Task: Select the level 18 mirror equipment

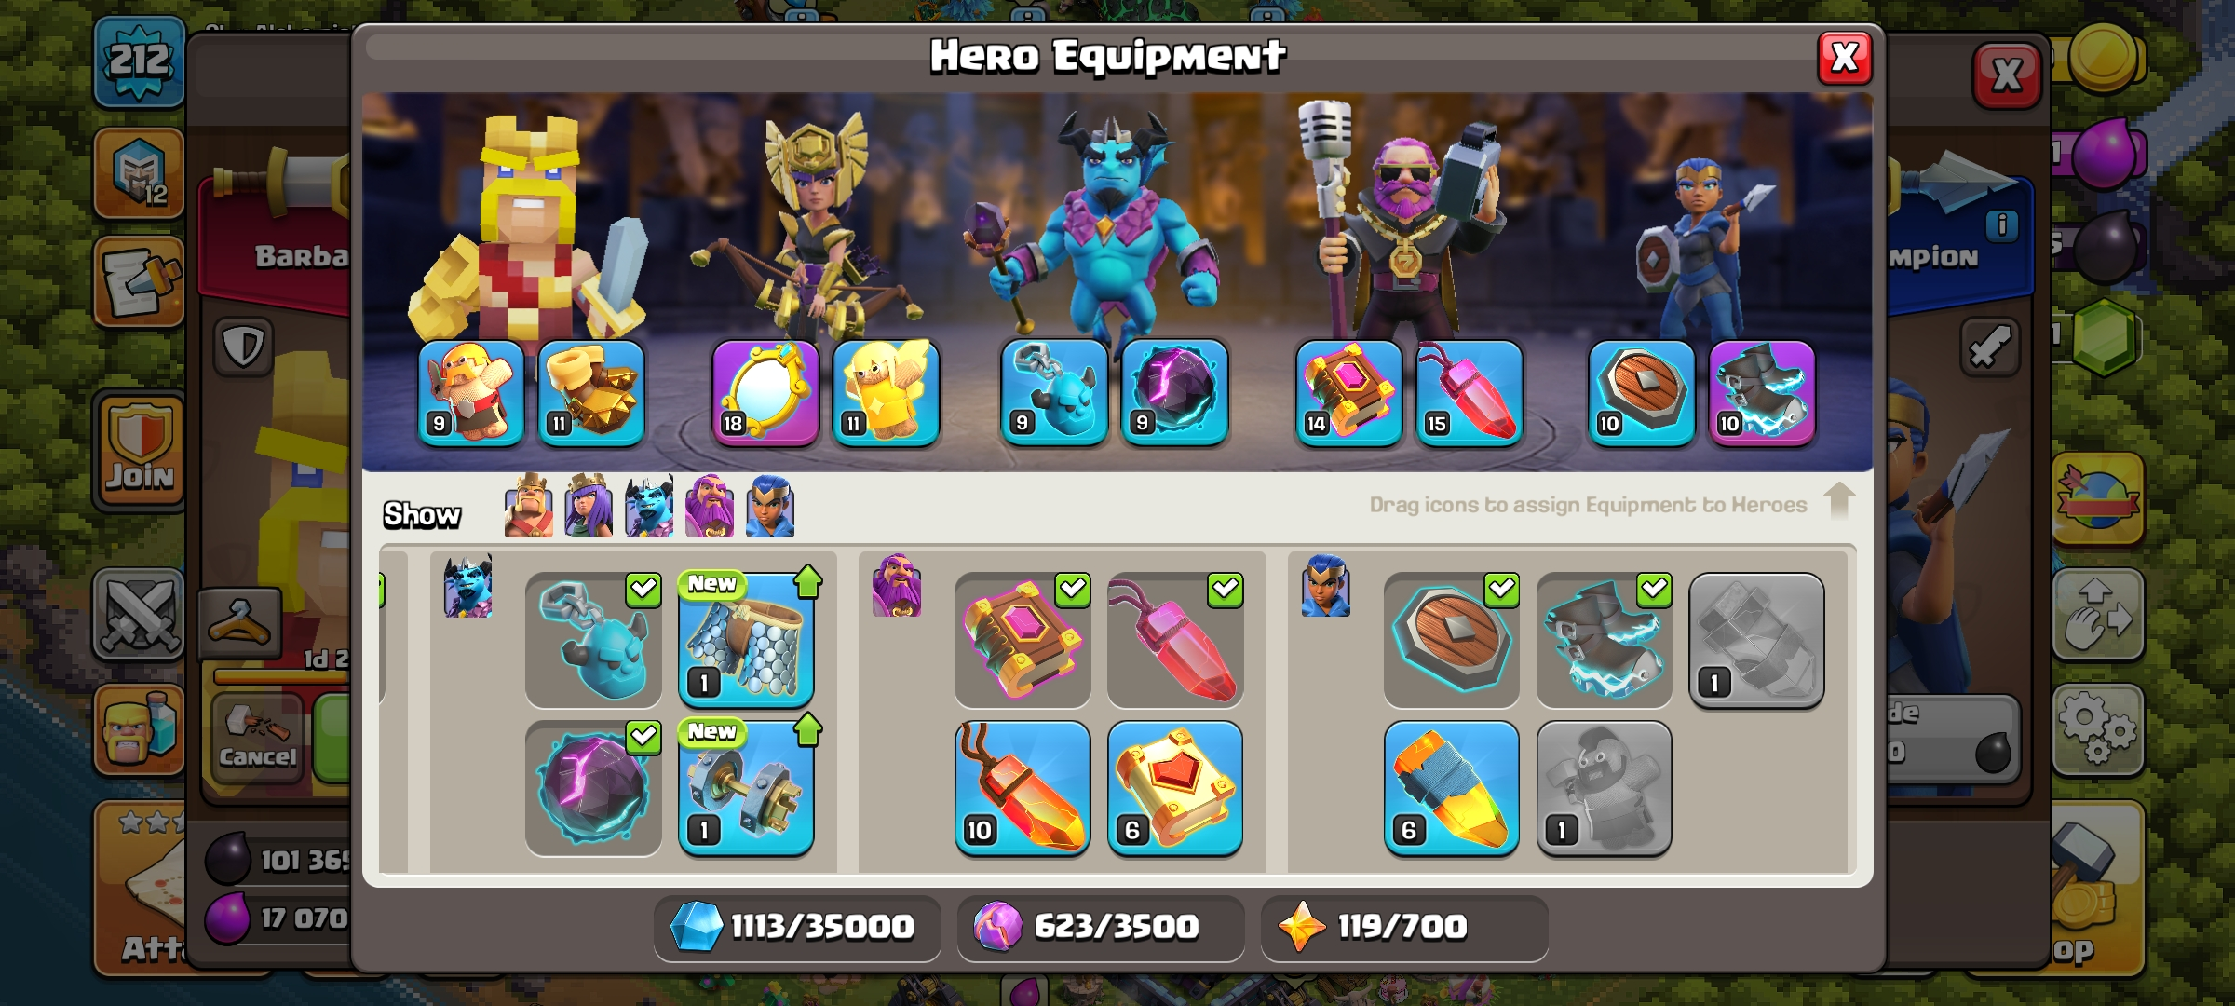Action: [x=765, y=393]
